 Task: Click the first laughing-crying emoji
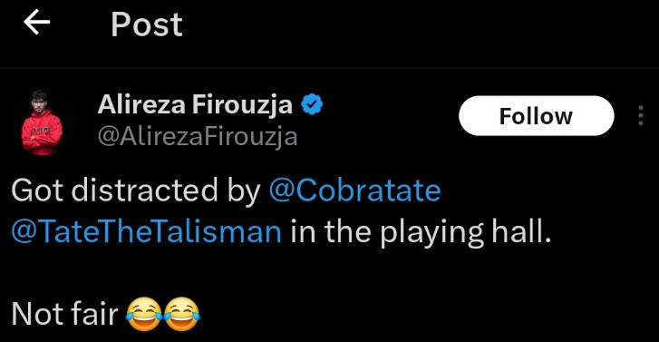click(144, 314)
